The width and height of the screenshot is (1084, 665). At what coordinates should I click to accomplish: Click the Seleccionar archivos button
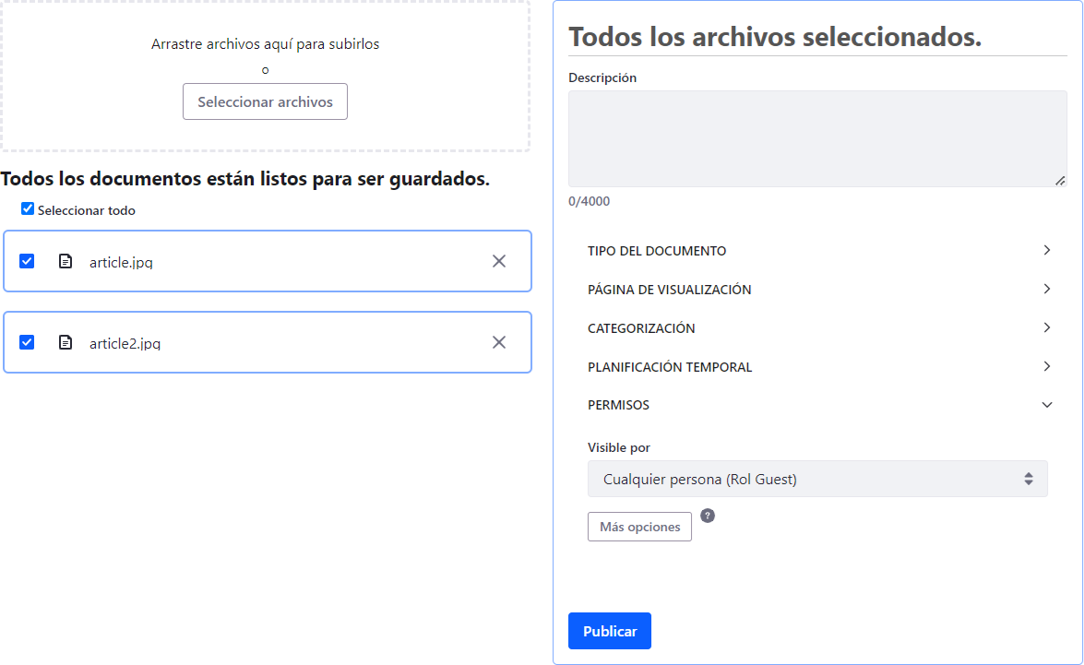(x=265, y=101)
